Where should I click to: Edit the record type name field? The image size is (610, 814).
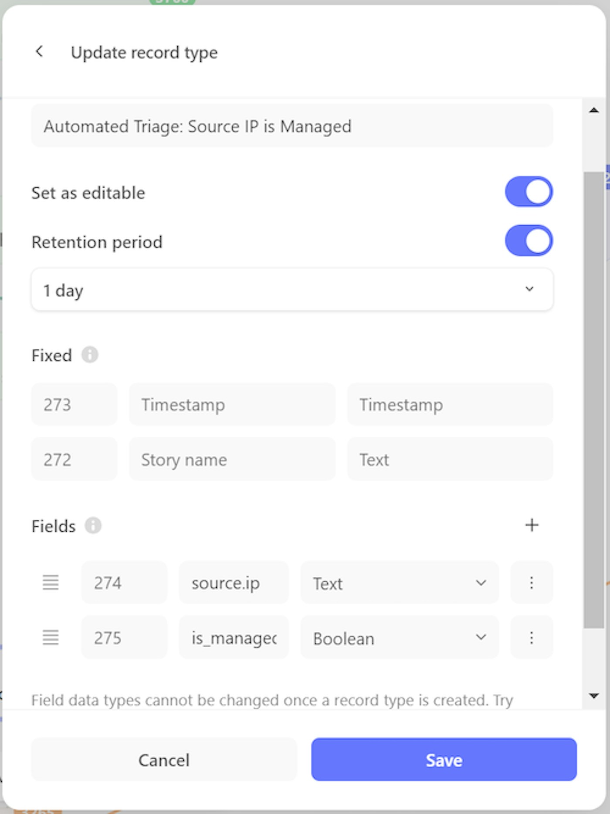[292, 126]
